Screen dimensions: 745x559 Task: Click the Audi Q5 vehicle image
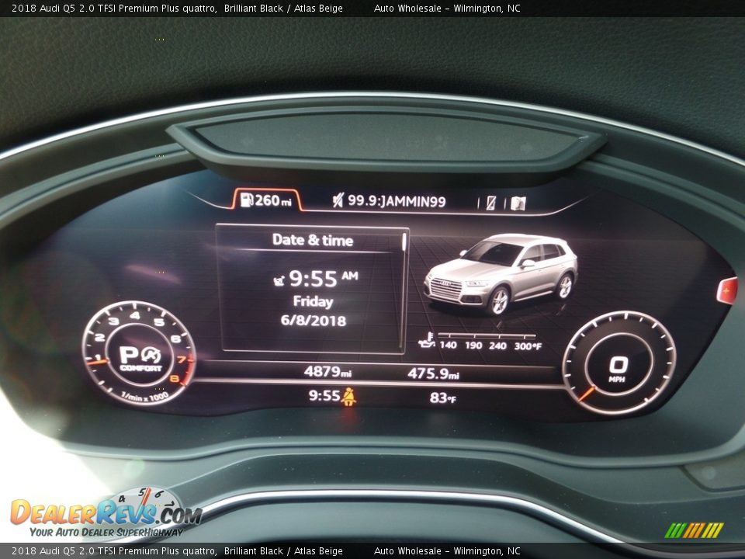click(x=501, y=272)
